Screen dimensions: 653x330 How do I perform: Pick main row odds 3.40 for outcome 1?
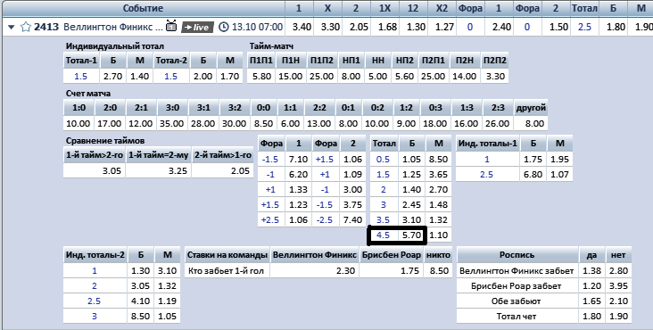[302, 27]
